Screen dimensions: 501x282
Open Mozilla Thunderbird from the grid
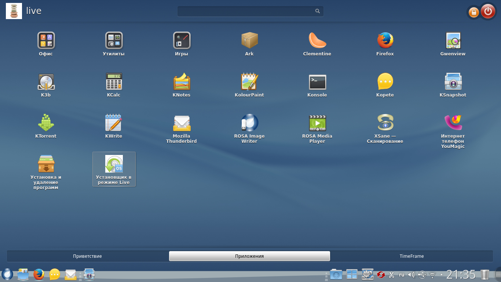[182, 123]
